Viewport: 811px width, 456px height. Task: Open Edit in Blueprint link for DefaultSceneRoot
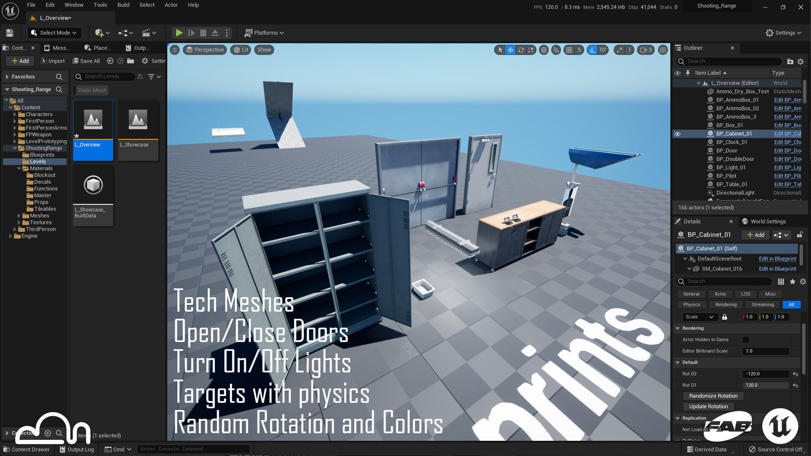[777, 259]
